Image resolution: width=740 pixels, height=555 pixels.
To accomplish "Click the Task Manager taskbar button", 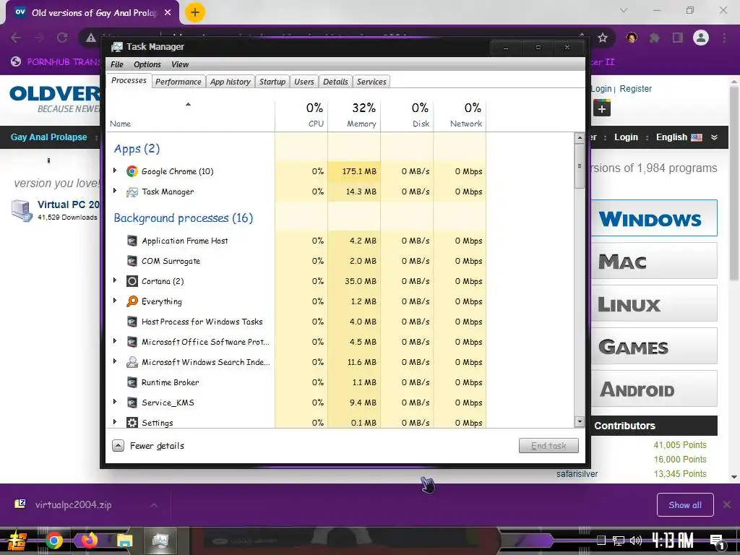I will click(160, 541).
